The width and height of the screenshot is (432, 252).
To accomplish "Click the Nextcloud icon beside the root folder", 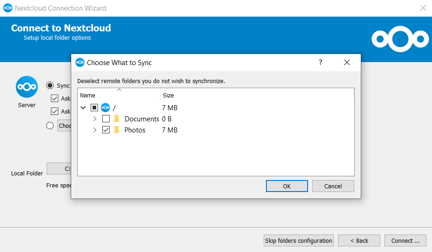I will pos(105,108).
